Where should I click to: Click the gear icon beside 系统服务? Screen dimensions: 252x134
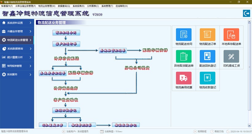pos(4,75)
